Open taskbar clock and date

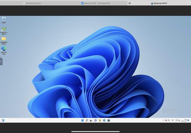point(184,120)
